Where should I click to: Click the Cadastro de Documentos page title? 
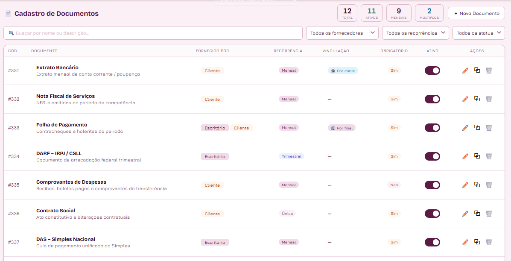click(56, 13)
